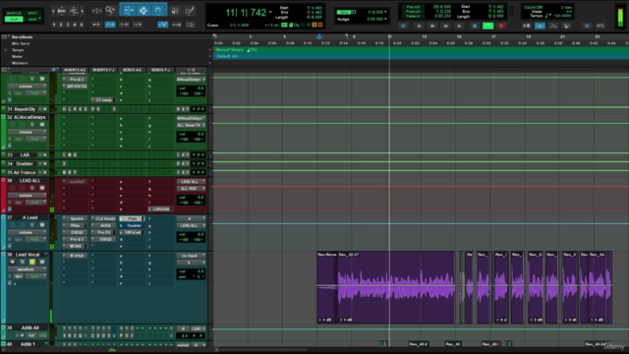Select the Scrubber tool
Image resolution: width=629 pixels, height=354 pixels.
(175, 11)
